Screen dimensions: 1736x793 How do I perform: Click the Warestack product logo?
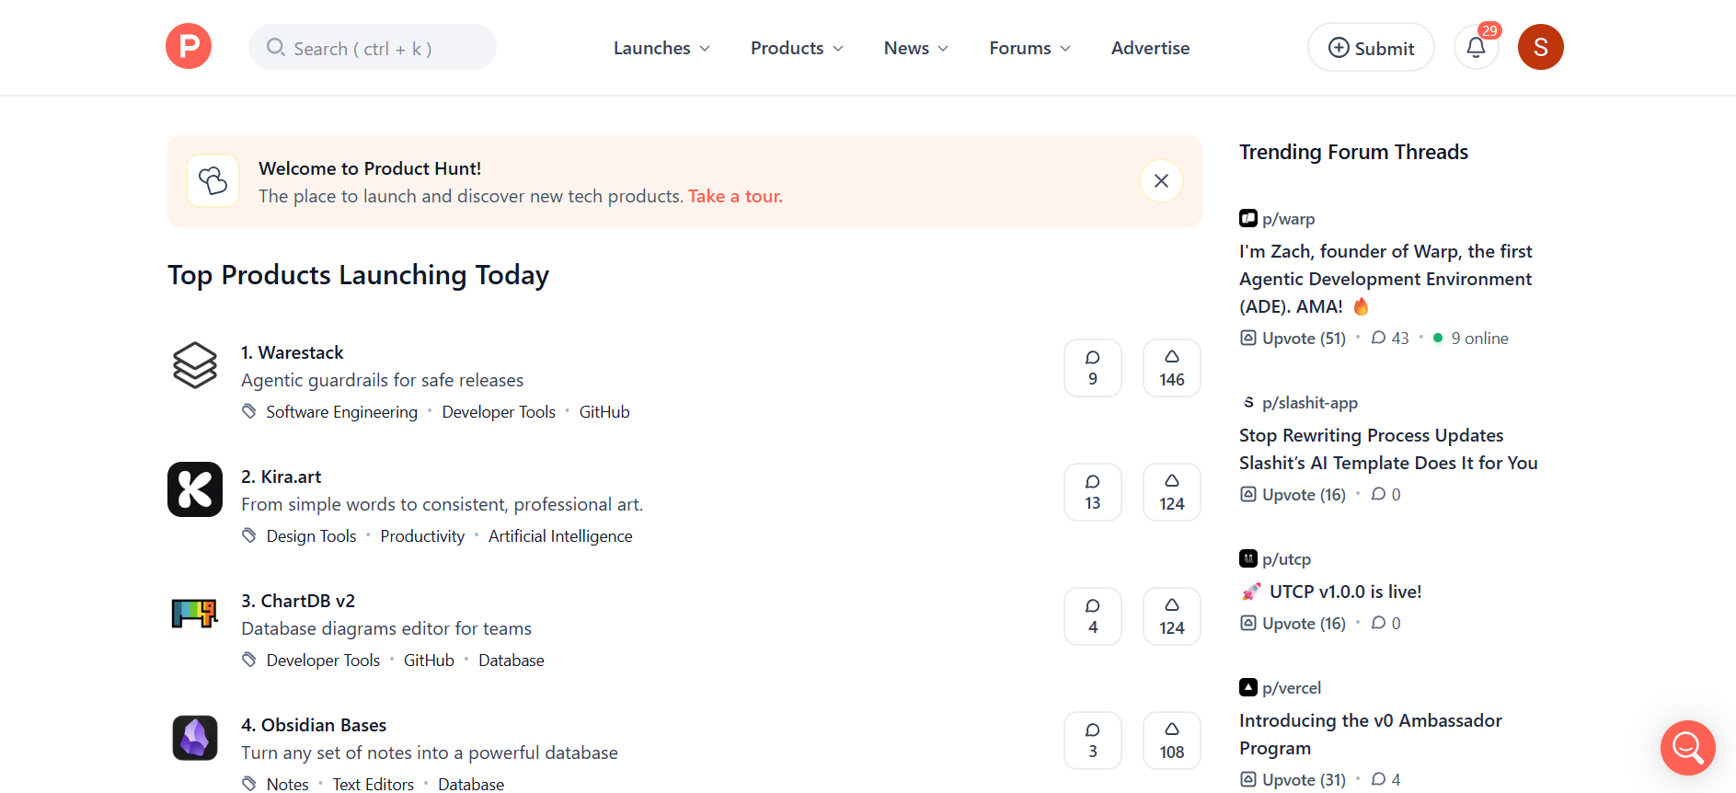(195, 365)
